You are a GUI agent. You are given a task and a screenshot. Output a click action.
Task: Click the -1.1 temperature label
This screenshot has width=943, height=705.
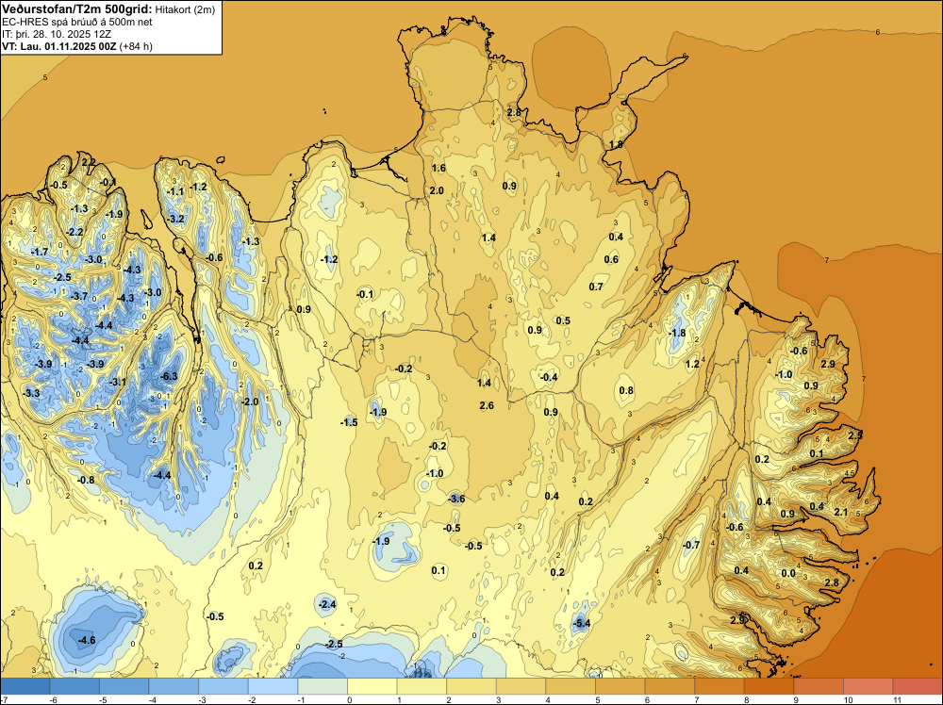pos(175,191)
